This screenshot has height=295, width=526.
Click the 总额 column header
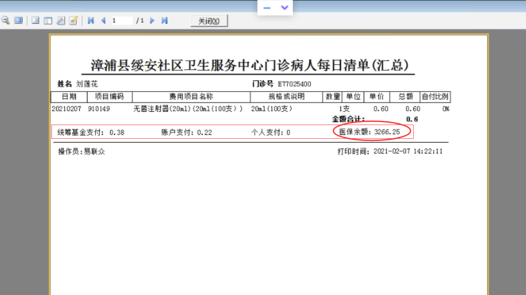[x=405, y=97]
